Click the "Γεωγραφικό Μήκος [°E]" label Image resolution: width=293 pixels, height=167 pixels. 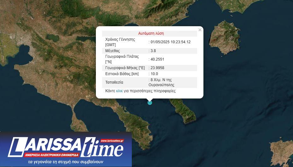pos(125,68)
